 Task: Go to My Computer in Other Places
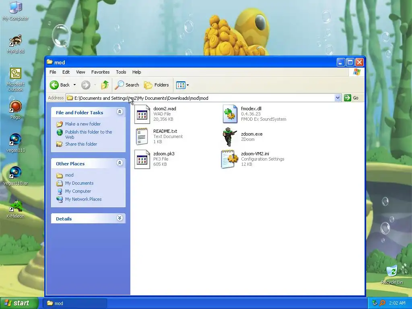point(78,191)
